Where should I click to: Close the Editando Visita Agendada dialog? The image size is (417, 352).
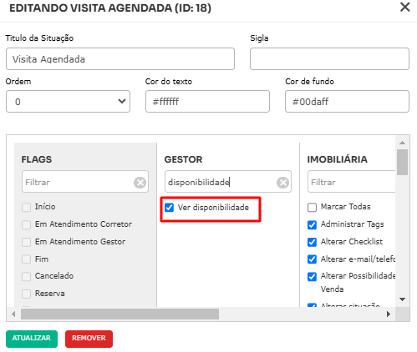(404, 7)
